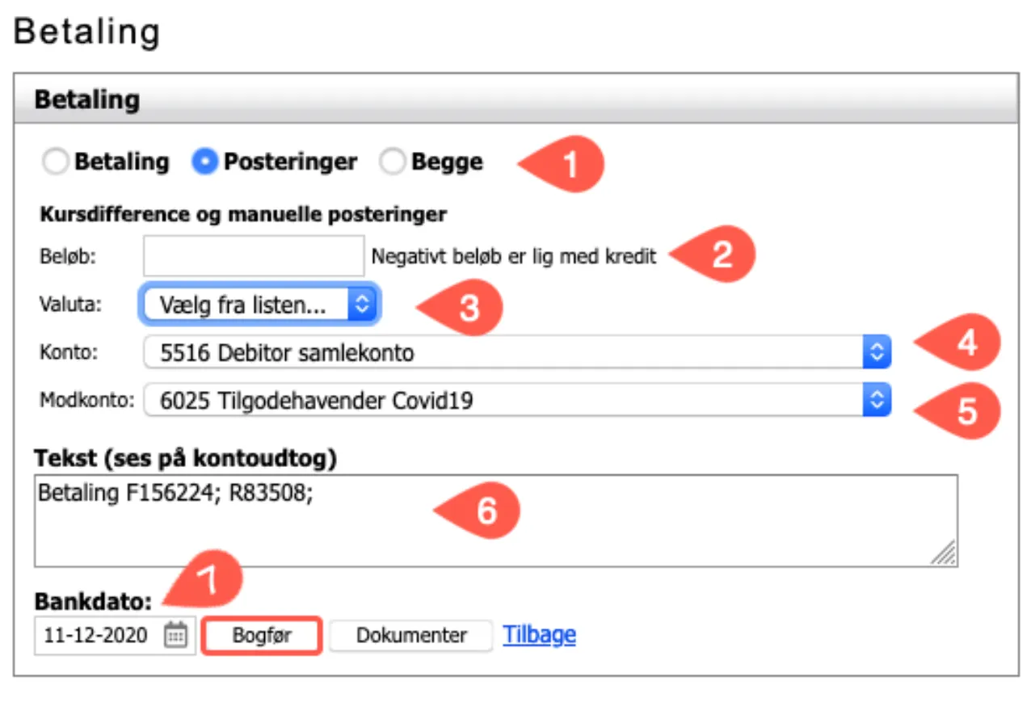Follow the Tilbage link
The height and width of the screenshot is (711, 1031).
click(x=538, y=636)
